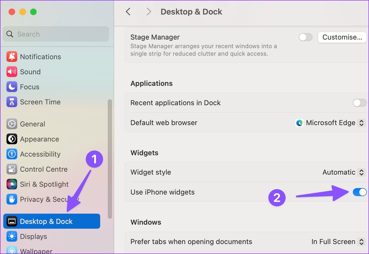This screenshot has height=254, width=369.
Task: Click the General gear icon
Action: pos(12,124)
